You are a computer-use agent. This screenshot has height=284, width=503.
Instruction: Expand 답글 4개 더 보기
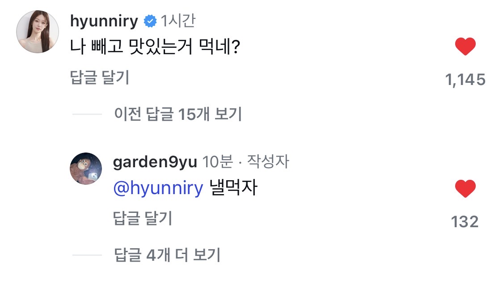pyautogui.click(x=167, y=255)
